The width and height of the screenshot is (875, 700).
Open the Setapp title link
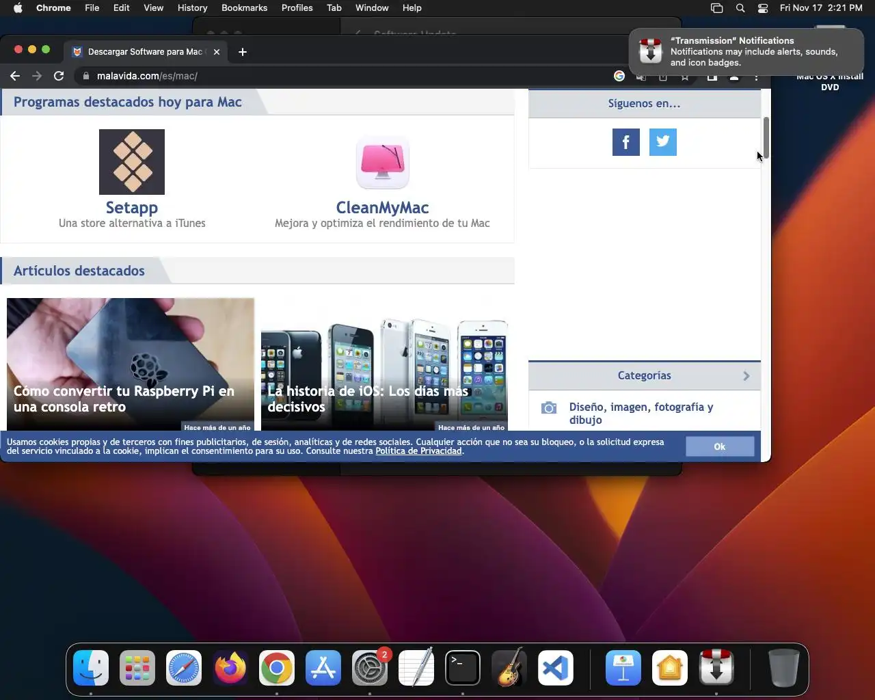click(x=132, y=207)
